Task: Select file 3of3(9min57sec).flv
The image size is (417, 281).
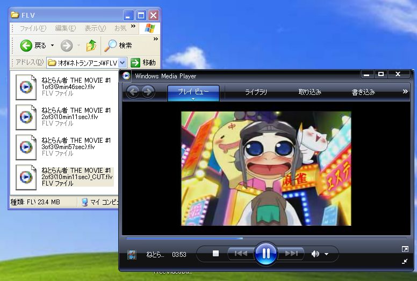Action: (76, 147)
